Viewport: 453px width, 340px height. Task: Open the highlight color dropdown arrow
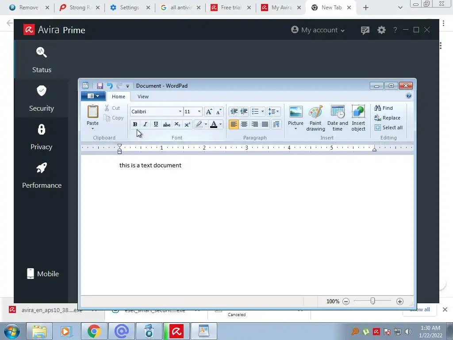tap(206, 124)
